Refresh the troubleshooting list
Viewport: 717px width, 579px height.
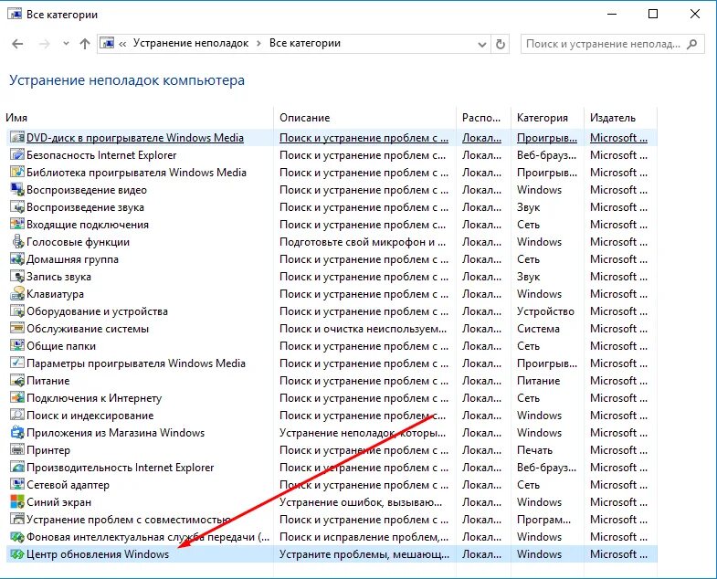[501, 44]
